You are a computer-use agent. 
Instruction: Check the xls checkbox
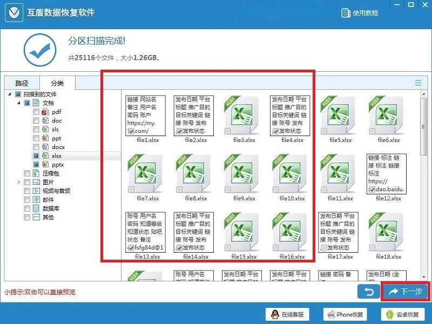coord(36,130)
